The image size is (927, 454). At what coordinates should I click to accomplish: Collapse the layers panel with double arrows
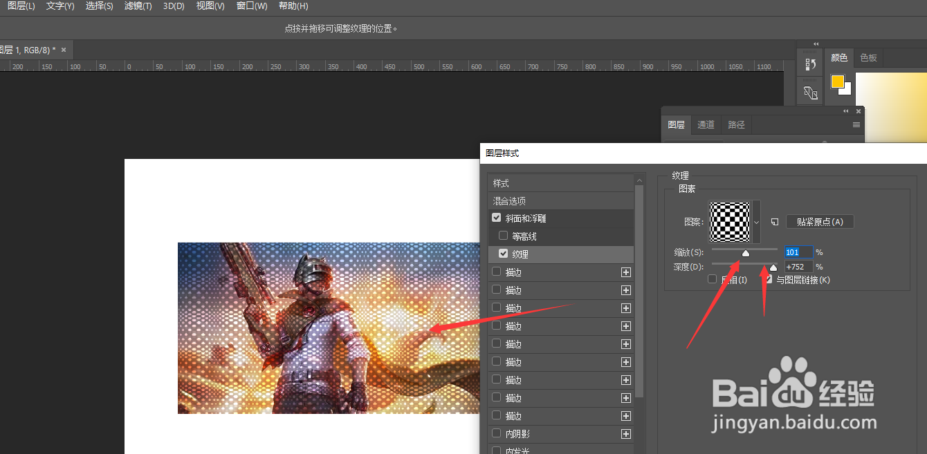pos(845,111)
